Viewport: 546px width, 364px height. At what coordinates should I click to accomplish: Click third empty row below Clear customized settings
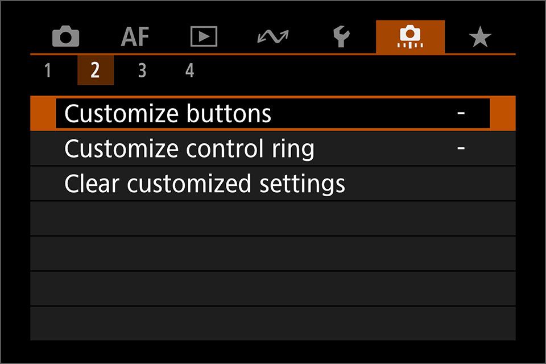(x=273, y=289)
